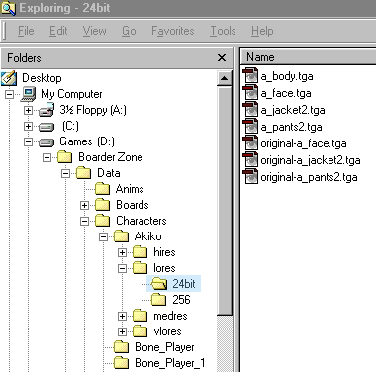This screenshot has height=376, width=376.
Task: Open the Tools menu
Action: 223,31
